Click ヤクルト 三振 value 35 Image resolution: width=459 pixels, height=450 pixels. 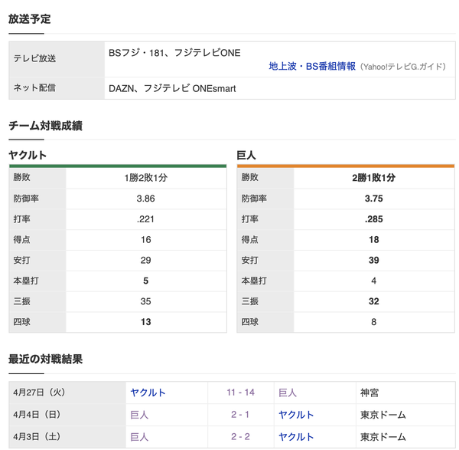pyautogui.click(x=146, y=301)
